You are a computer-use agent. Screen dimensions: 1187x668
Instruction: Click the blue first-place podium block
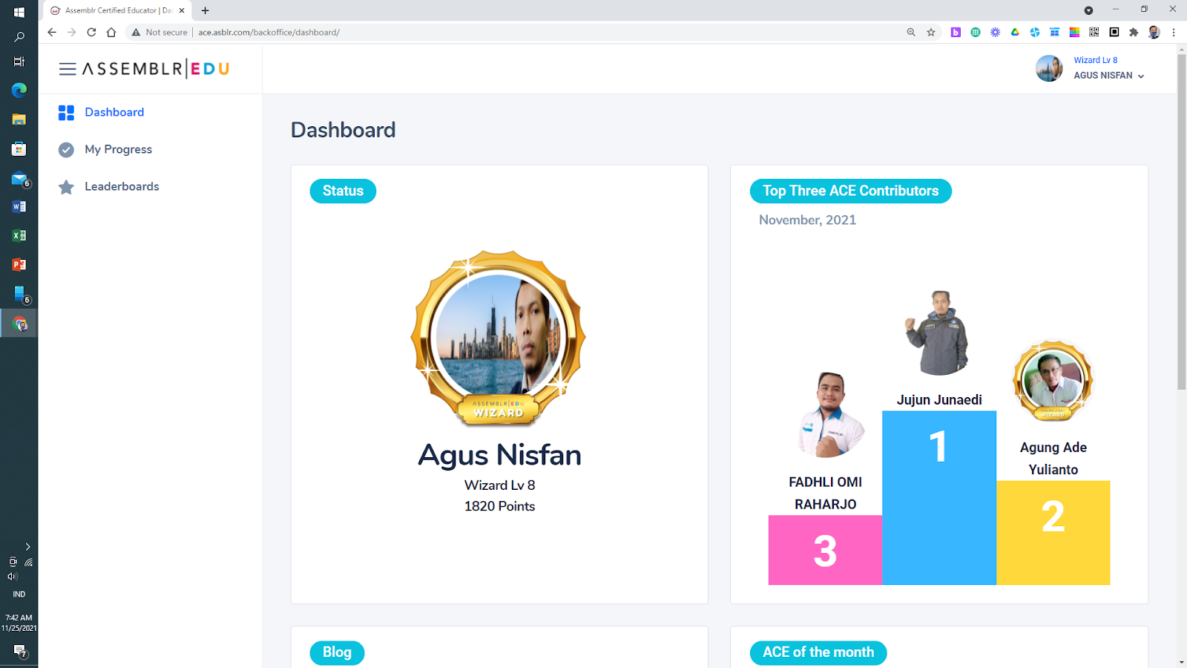(938, 497)
